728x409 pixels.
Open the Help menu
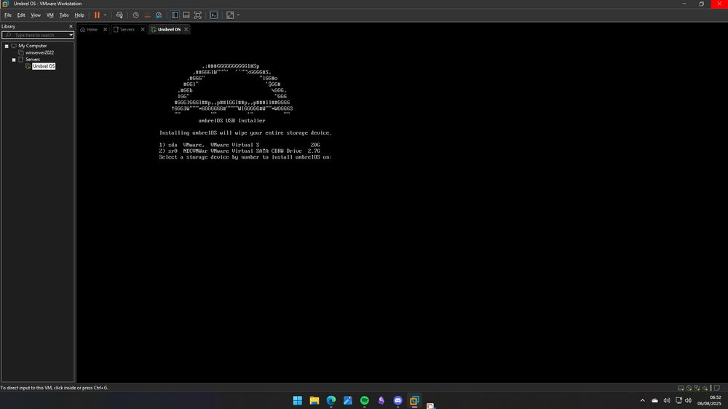[79, 15]
